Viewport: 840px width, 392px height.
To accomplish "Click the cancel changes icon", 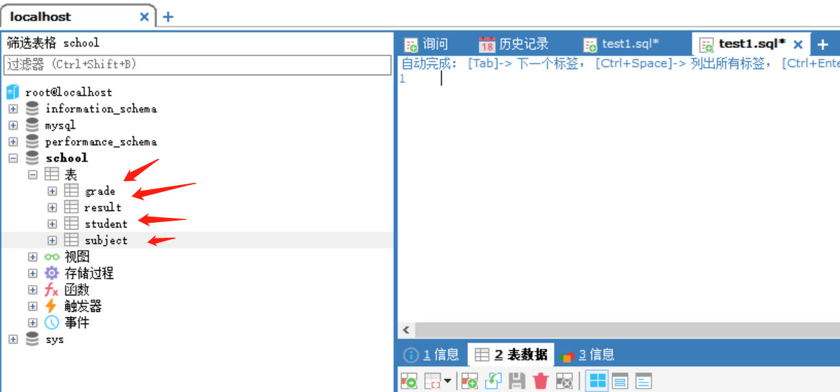I will [564, 381].
